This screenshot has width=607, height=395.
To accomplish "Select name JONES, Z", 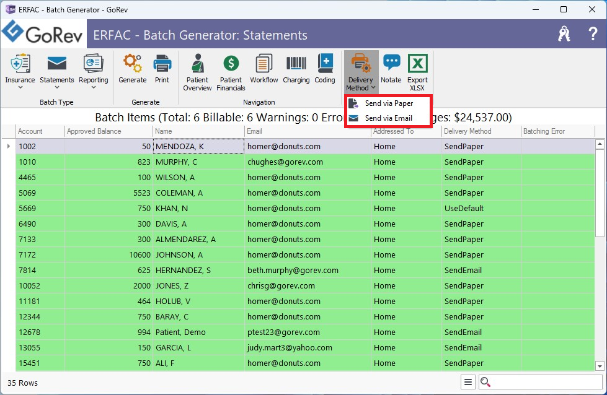I will click(172, 285).
